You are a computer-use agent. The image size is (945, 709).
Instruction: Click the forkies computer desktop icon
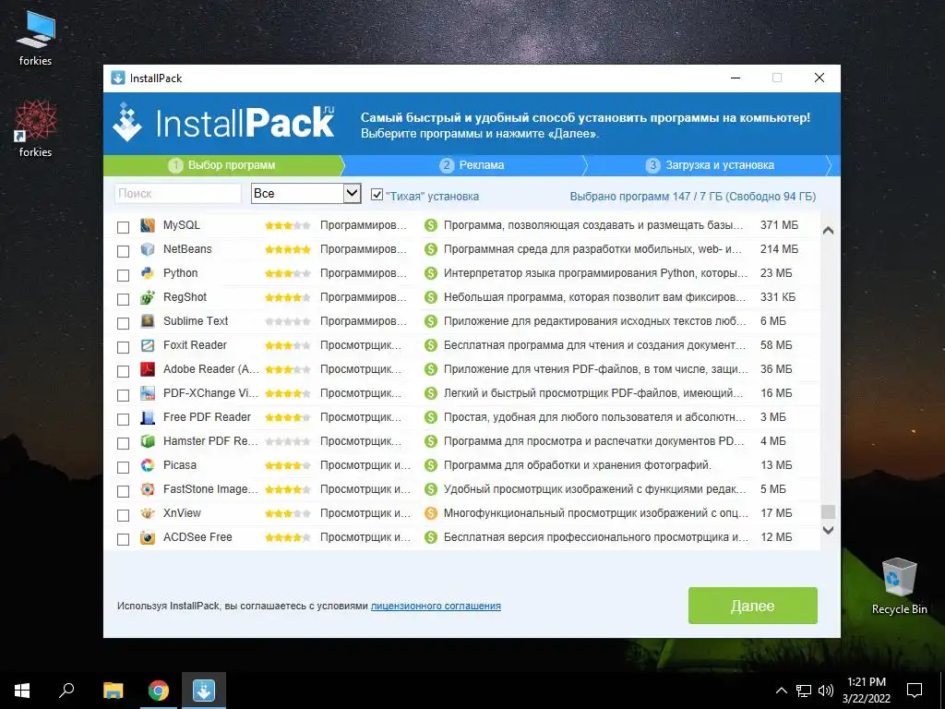click(x=36, y=39)
